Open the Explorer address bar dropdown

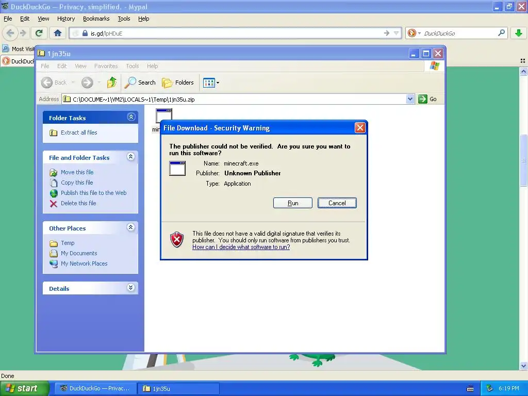point(410,99)
